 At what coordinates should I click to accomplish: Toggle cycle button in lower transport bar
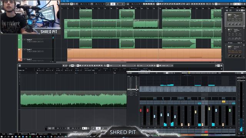[93, 128]
